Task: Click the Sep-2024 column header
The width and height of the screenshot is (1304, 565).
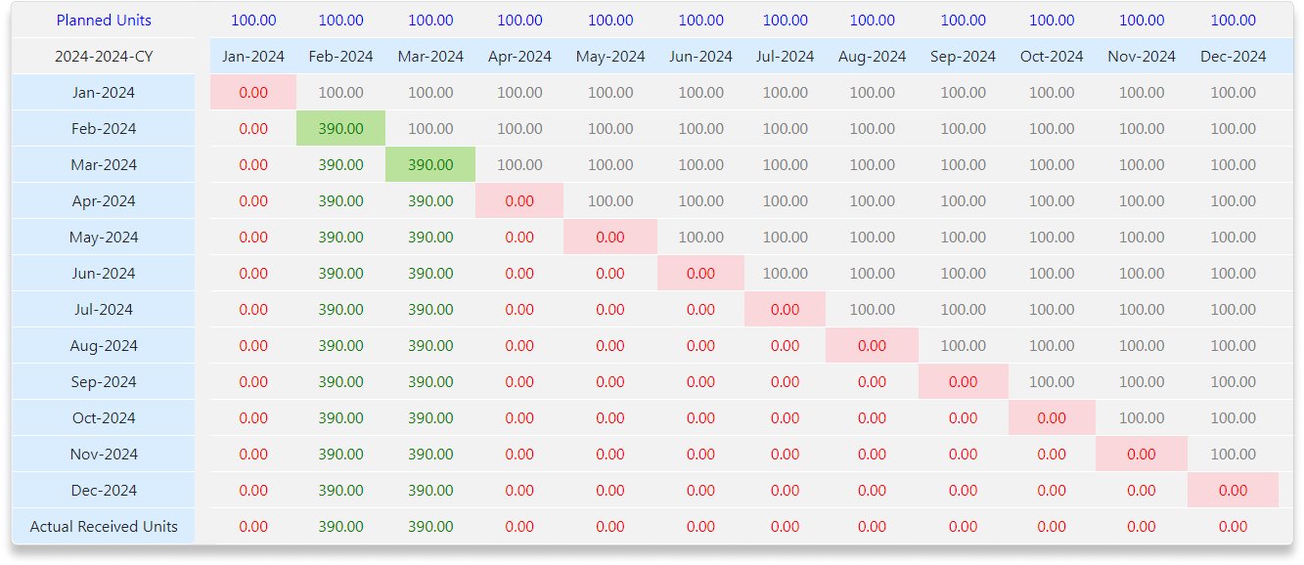Action: 963,57
